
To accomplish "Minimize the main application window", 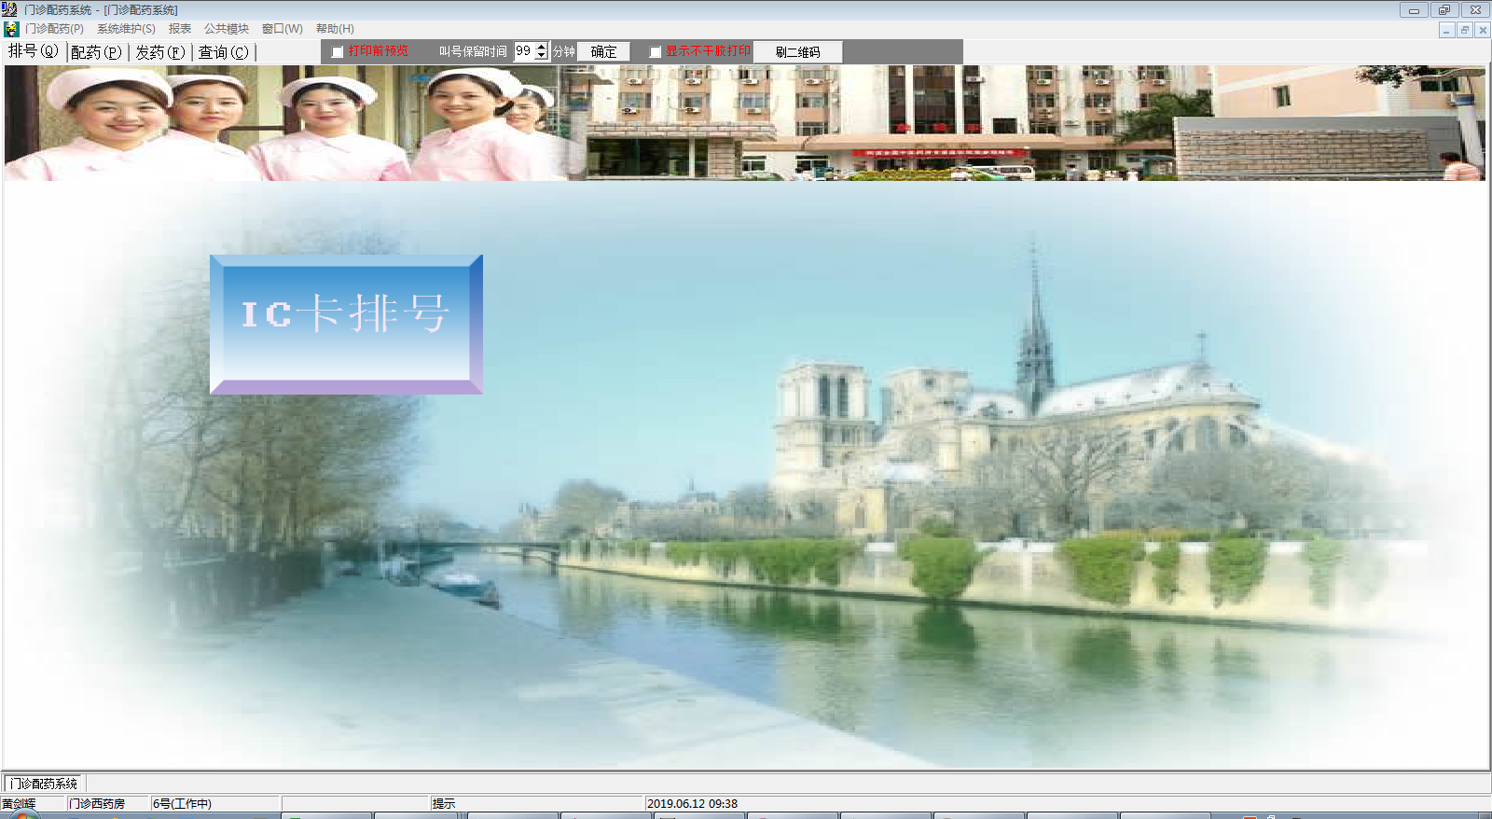I will click(x=1414, y=10).
